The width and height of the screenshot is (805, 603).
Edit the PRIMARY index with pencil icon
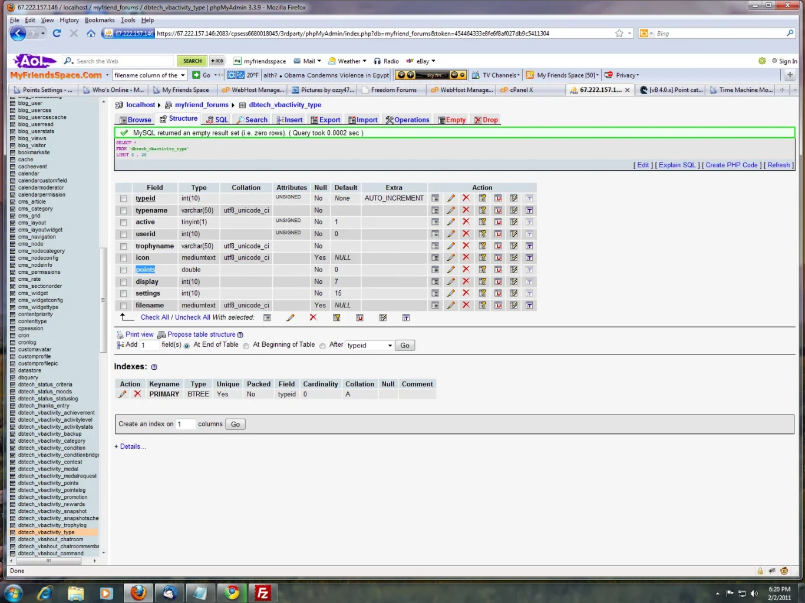tap(123, 394)
